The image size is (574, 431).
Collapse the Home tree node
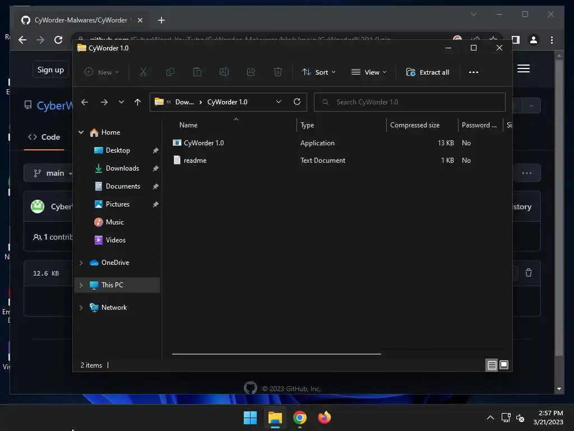coord(81,132)
